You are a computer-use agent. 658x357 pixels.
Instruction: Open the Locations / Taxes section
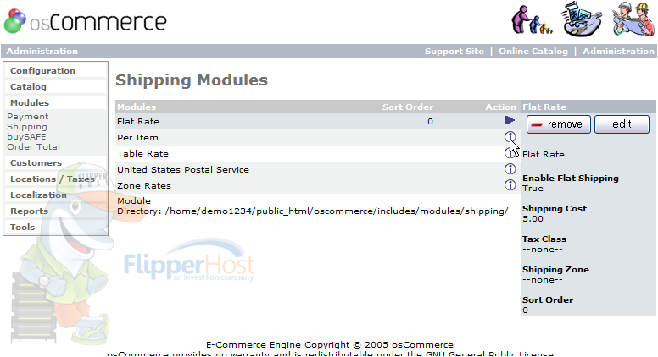point(52,178)
